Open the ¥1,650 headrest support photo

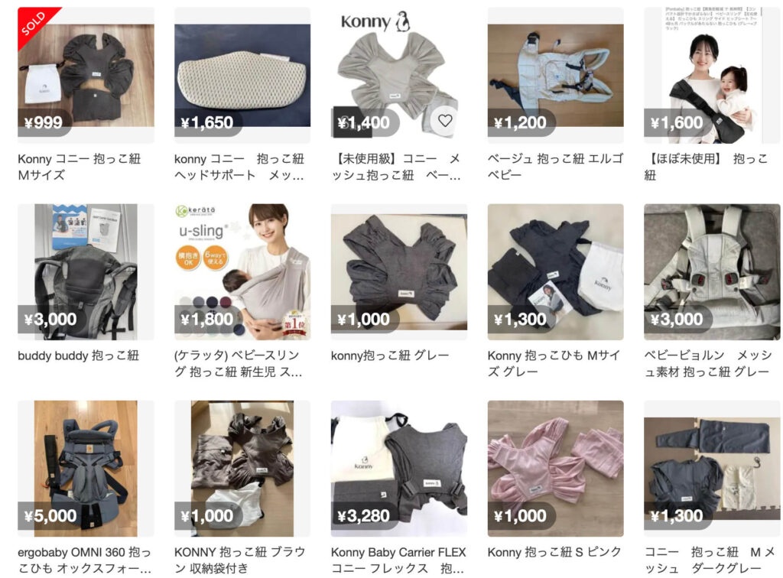[242, 76]
